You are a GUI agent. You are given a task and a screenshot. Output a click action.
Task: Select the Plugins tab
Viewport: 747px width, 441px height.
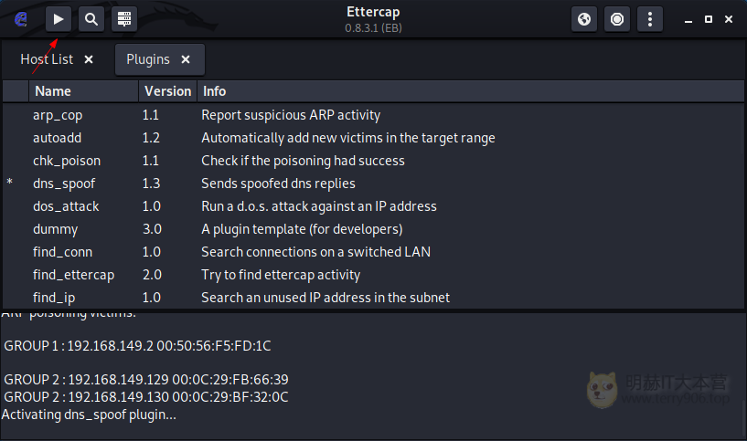[148, 59]
